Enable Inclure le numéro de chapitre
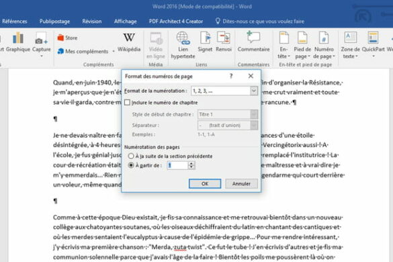 (128, 102)
